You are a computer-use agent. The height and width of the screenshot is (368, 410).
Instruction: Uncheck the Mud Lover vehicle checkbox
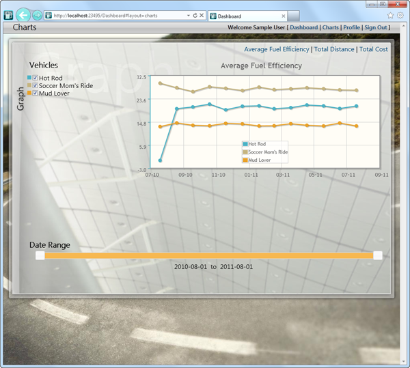coord(35,93)
